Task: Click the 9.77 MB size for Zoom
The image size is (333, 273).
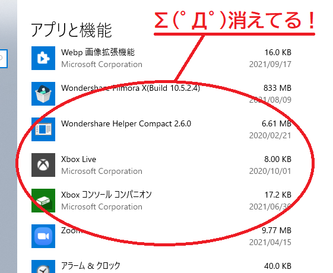Action: click(x=276, y=230)
